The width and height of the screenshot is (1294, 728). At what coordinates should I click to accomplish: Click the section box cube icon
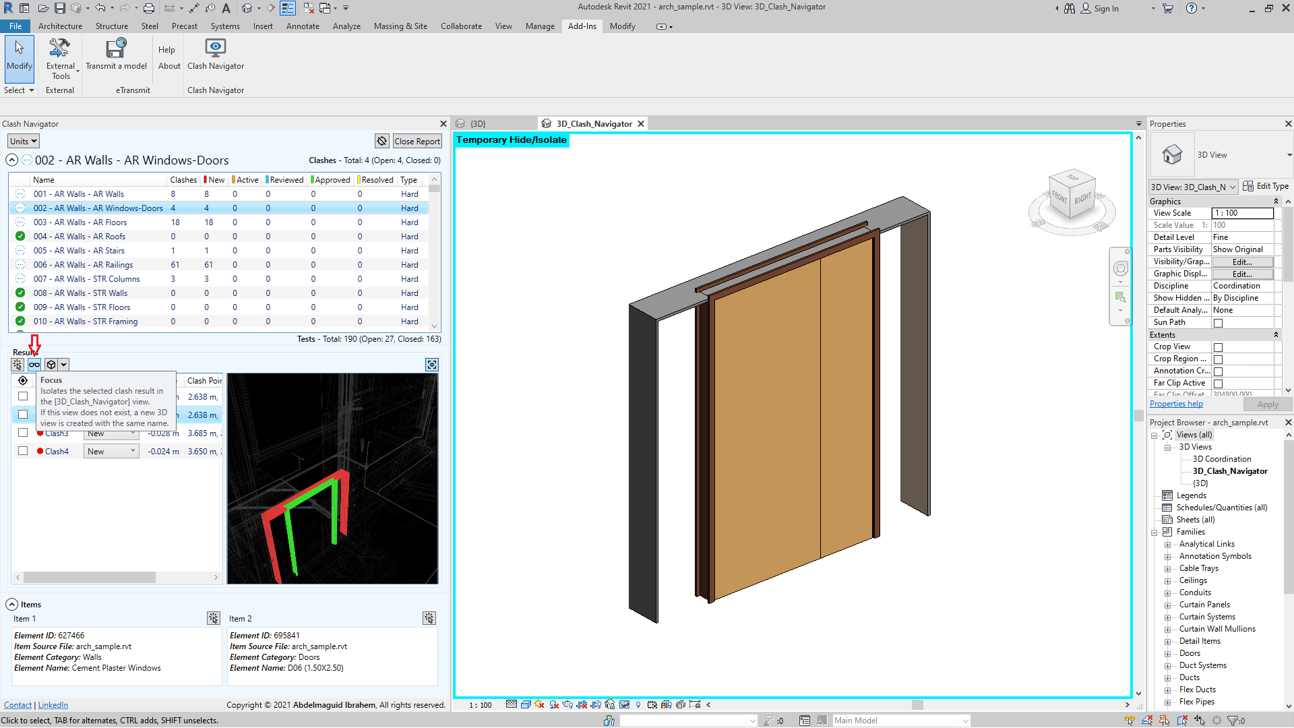pos(51,365)
